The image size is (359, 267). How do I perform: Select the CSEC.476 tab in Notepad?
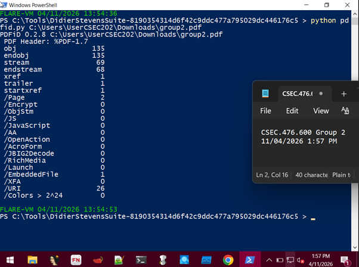click(305, 94)
